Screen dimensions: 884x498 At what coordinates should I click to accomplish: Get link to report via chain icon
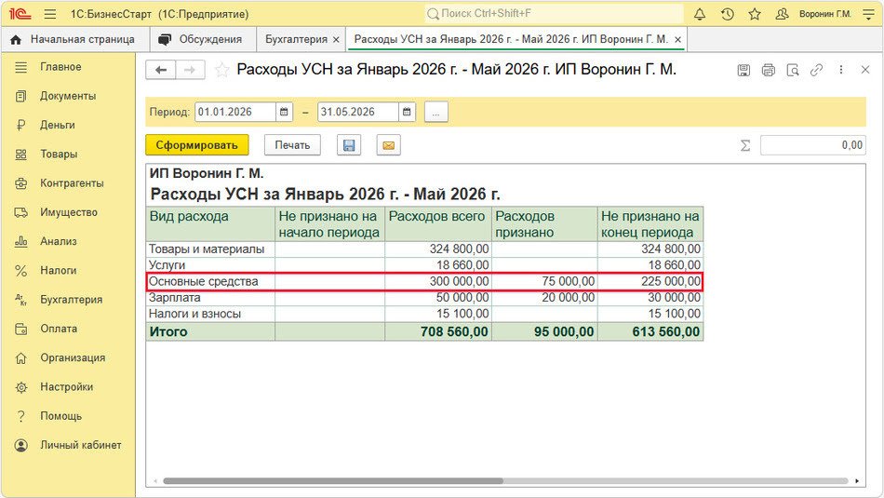[x=816, y=70]
